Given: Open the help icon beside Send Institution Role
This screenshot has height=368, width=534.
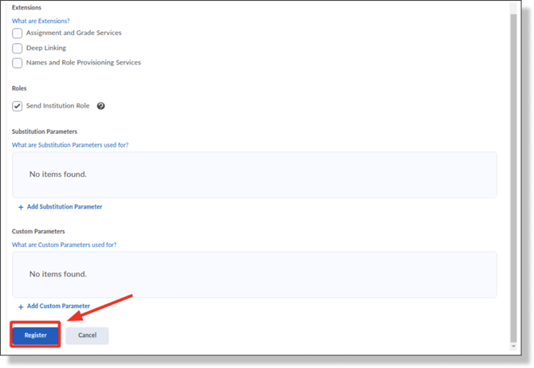Looking at the screenshot, I should 100,106.
